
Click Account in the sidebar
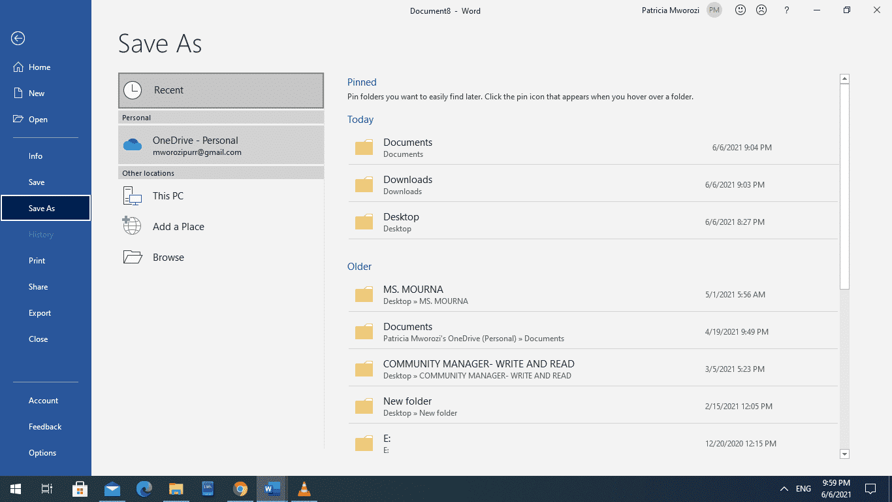(43, 400)
